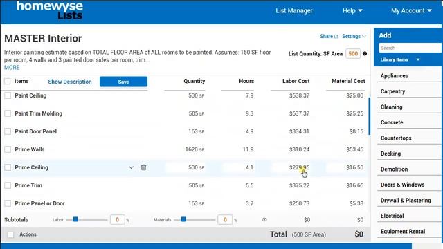Click the homewyse Lists logo
This screenshot has height=249, width=443.
[50, 10]
